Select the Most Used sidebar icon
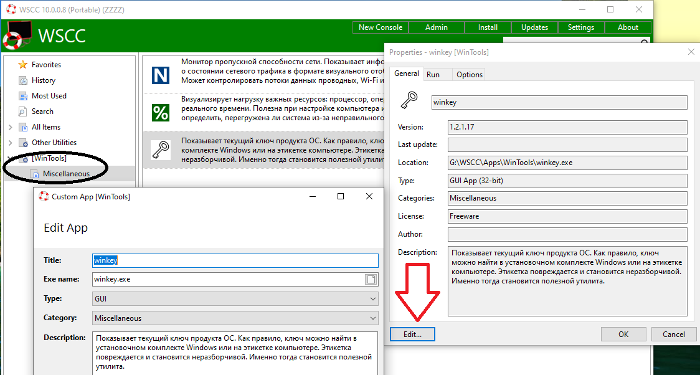Viewport: 700px width, 375px height. coord(23,96)
